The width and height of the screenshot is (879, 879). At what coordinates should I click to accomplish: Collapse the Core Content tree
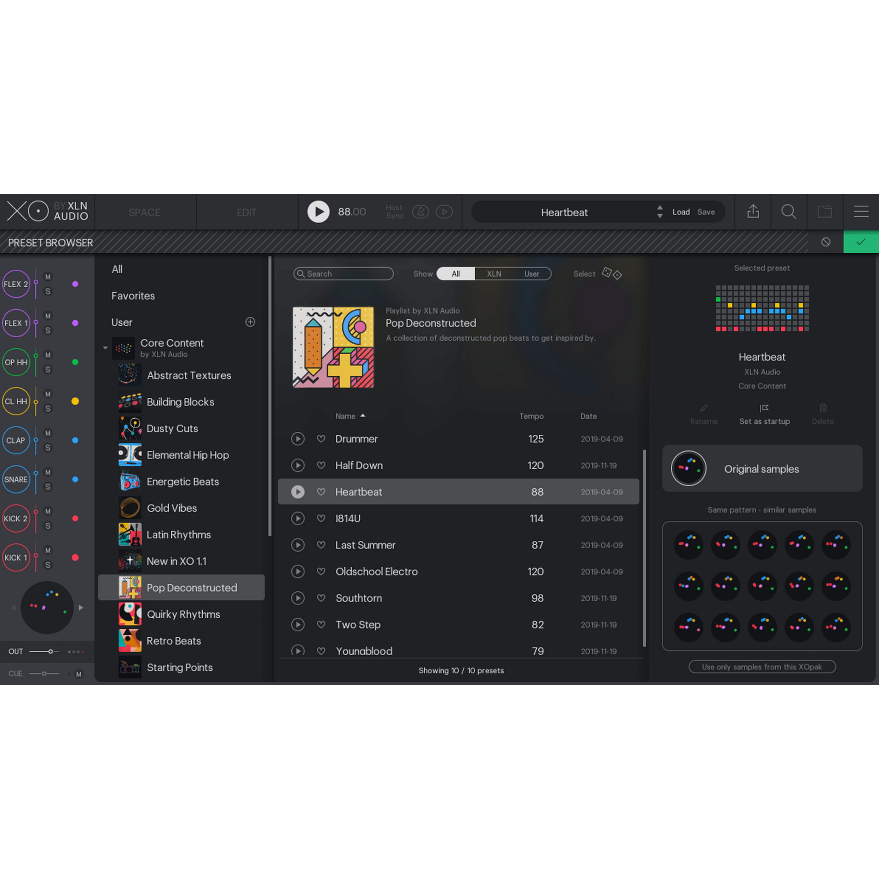click(x=105, y=348)
